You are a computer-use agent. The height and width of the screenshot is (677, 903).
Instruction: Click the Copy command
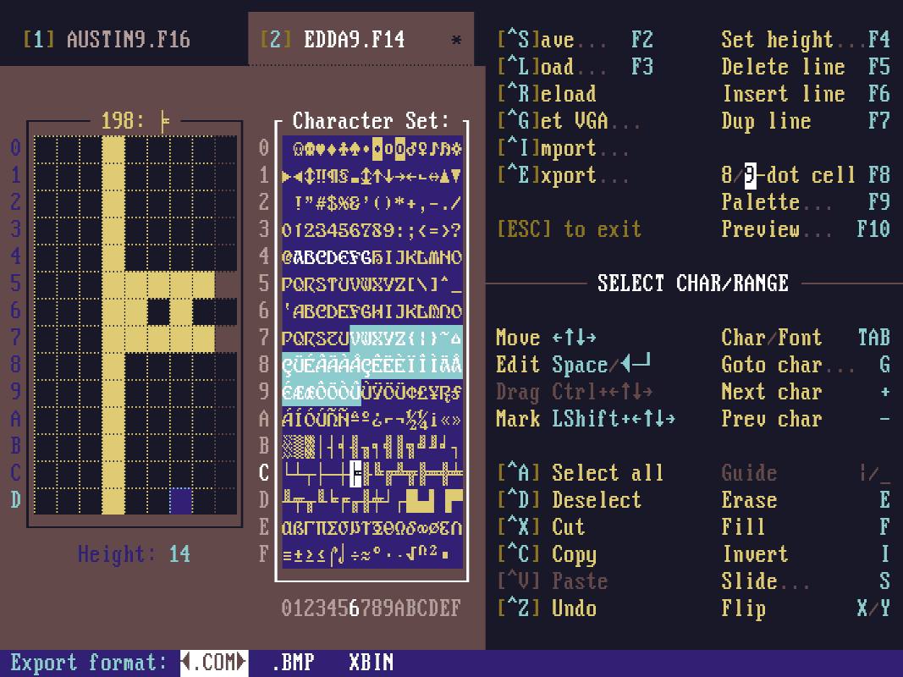547,553
